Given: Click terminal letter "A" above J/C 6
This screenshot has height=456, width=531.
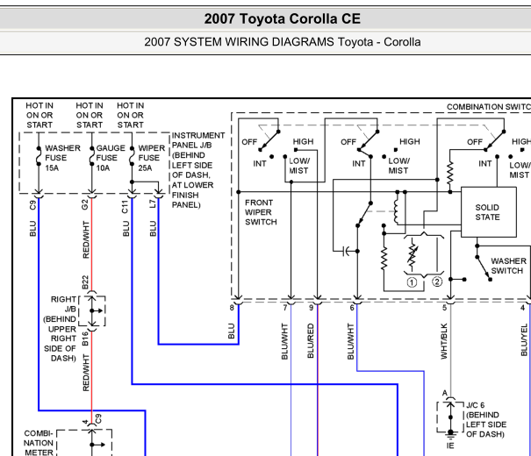Looking at the screenshot, I should 445,393.
